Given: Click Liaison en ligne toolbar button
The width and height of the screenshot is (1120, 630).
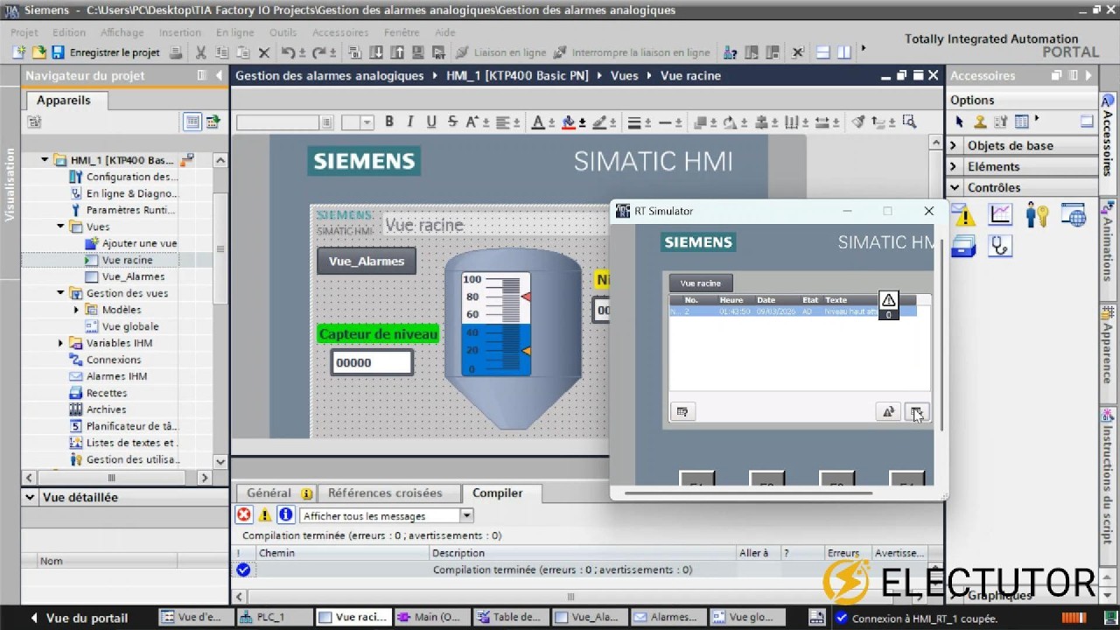Looking at the screenshot, I should point(500,52).
